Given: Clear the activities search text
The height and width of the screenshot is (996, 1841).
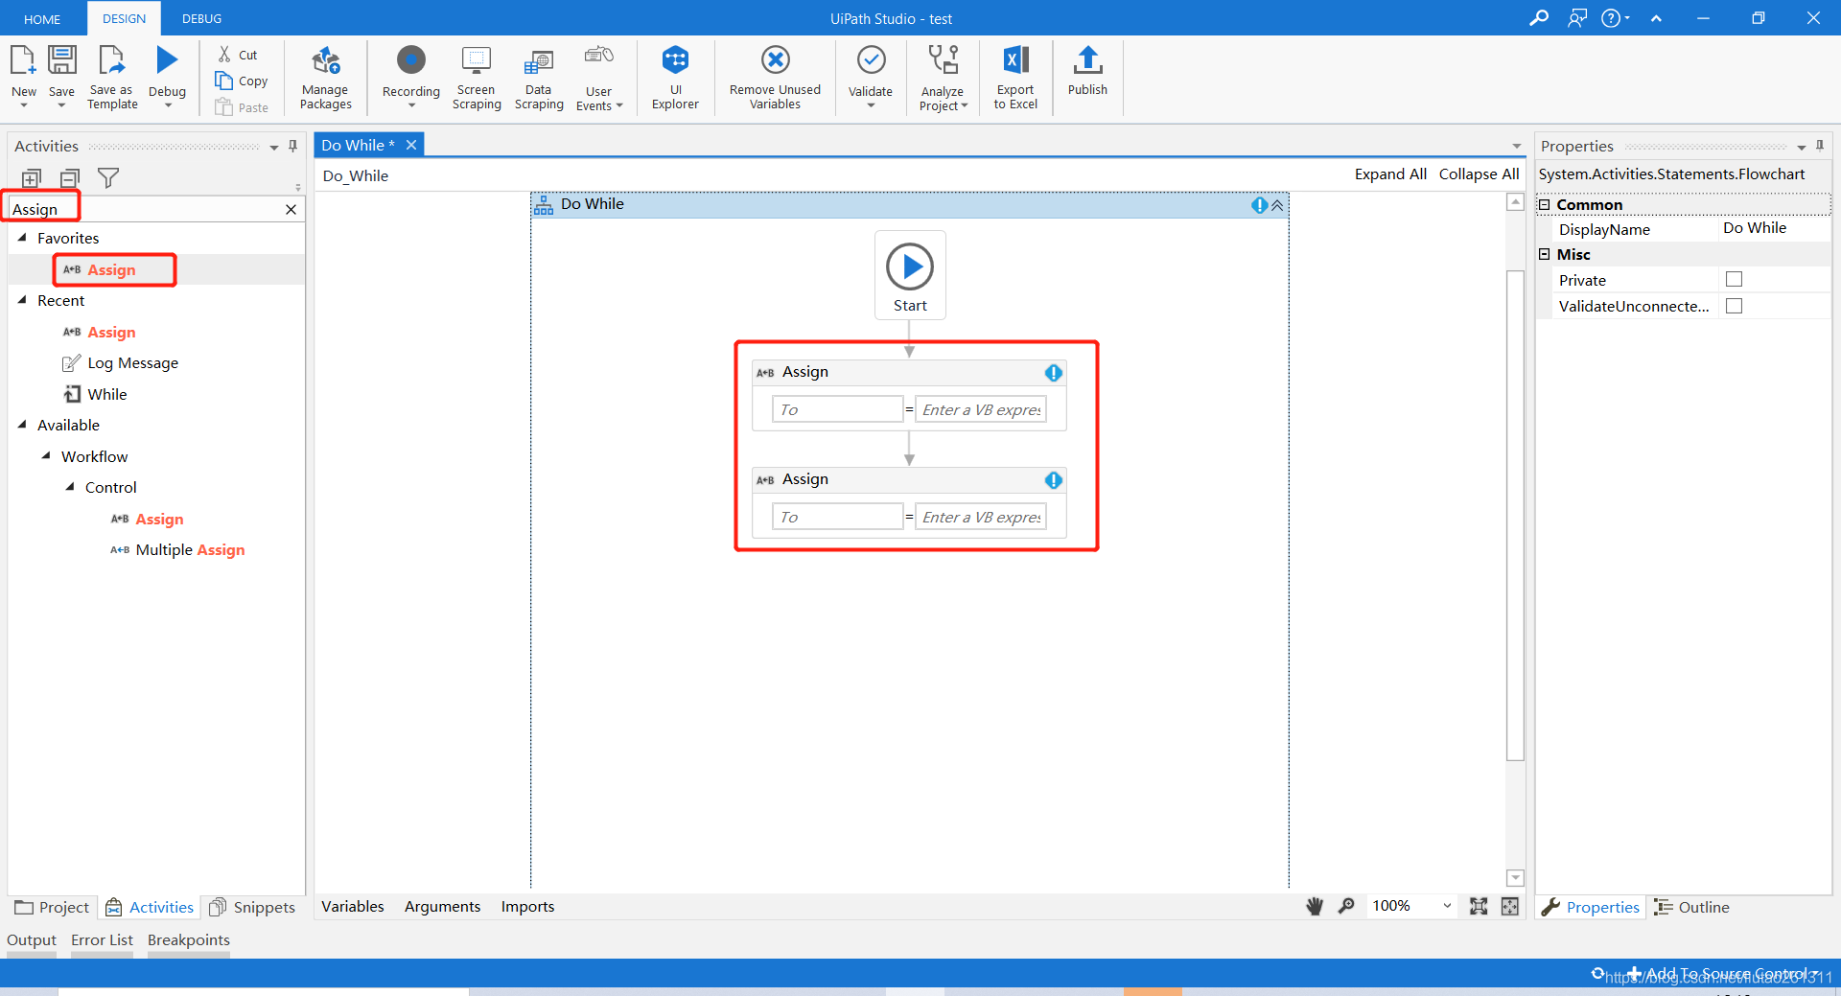Looking at the screenshot, I should point(291,209).
